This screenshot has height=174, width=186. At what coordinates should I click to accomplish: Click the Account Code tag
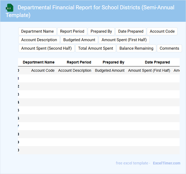(x=162, y=31)
